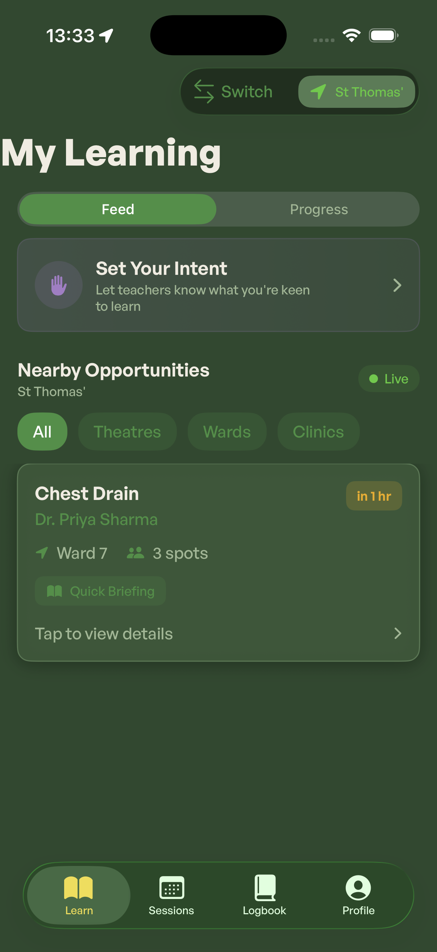The height and width of the screenshot is (952, 437).
Task: Open the Quick Briefing button
Action: (100, 591)
